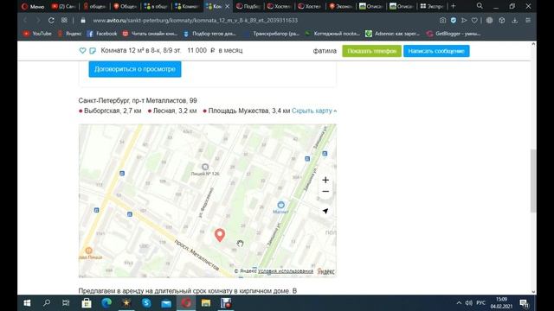Take a snapshot with the camera icon
554x311 pixels.
442,21
